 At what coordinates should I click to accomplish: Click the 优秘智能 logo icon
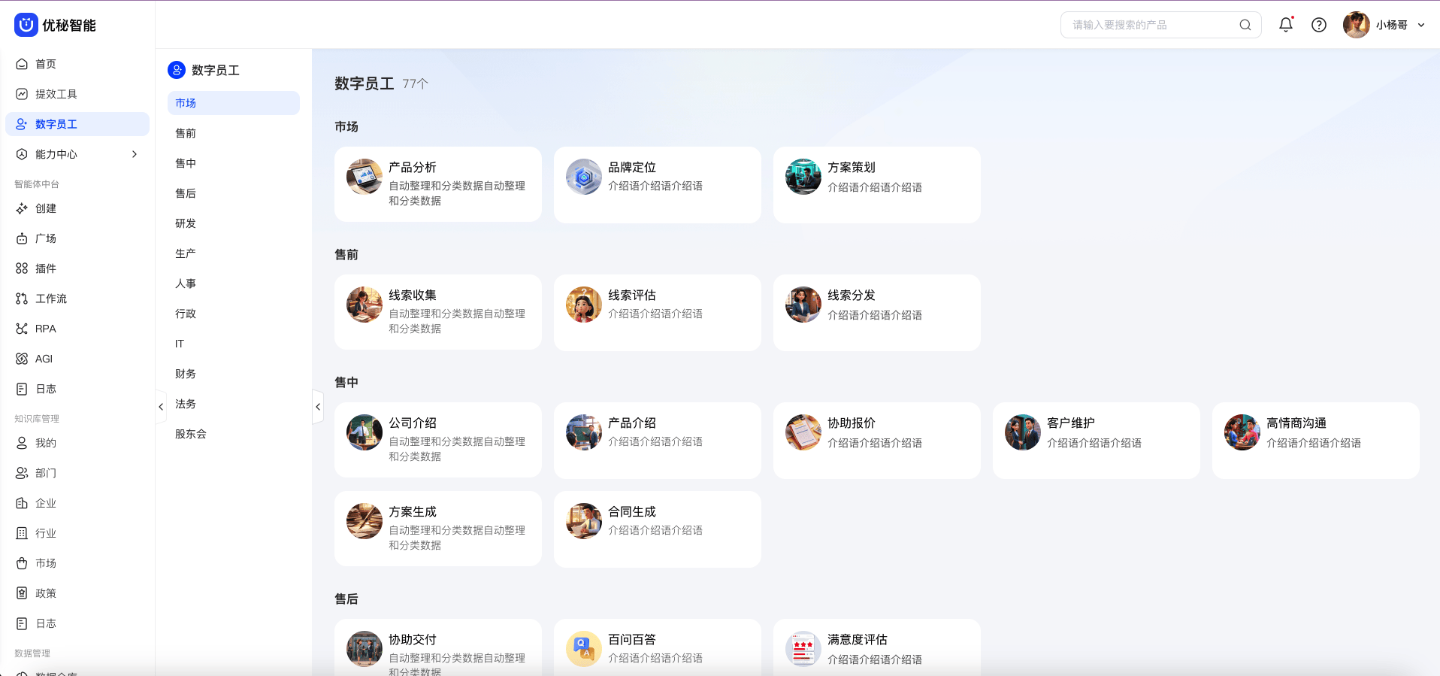coord(26,25)
